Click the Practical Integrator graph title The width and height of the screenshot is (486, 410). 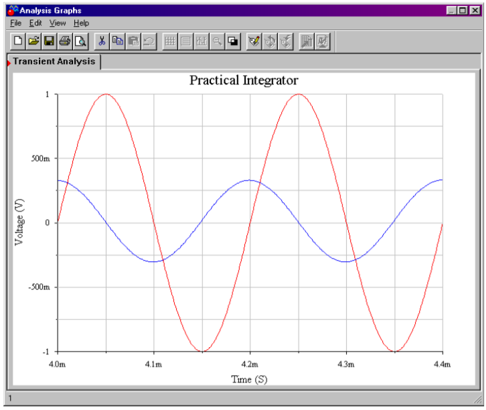pos(244,80)
